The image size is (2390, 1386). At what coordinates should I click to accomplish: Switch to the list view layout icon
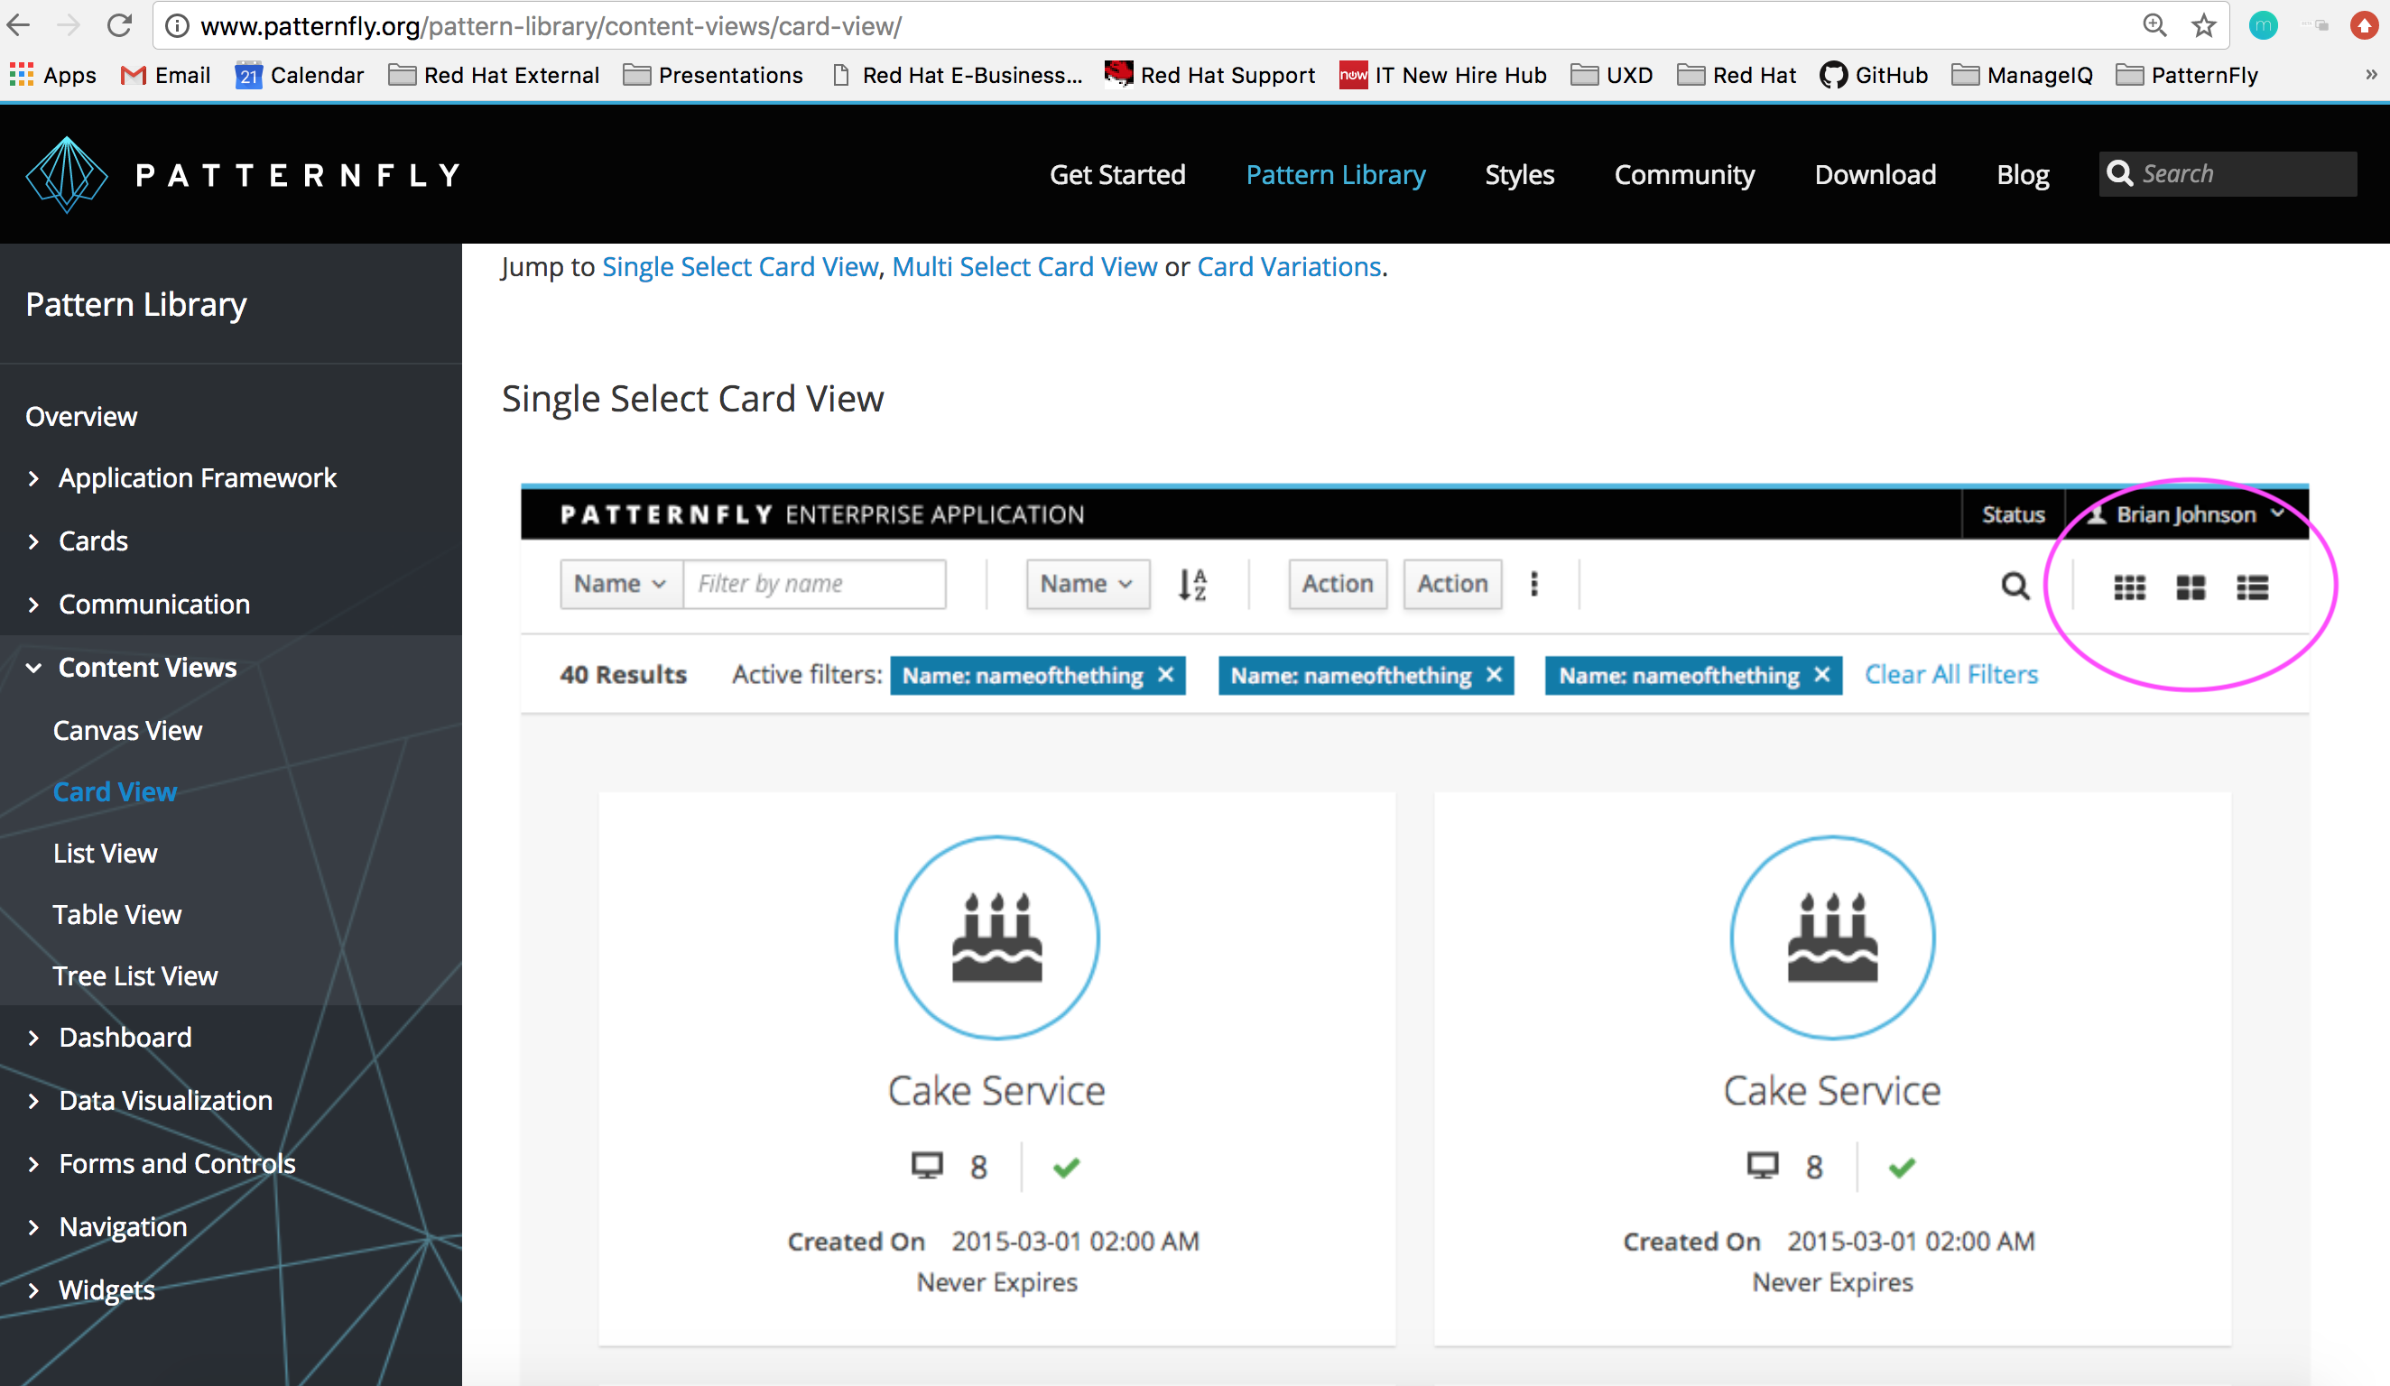click(x=2253, y=587)
